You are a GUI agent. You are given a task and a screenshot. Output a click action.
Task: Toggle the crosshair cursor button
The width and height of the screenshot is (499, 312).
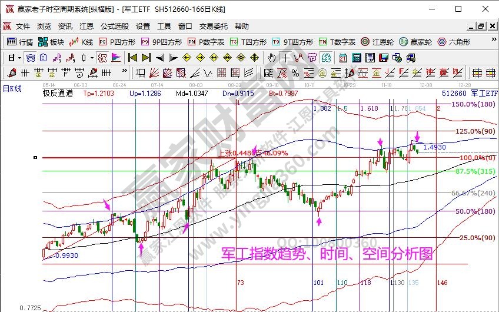[x=285, y=58]
